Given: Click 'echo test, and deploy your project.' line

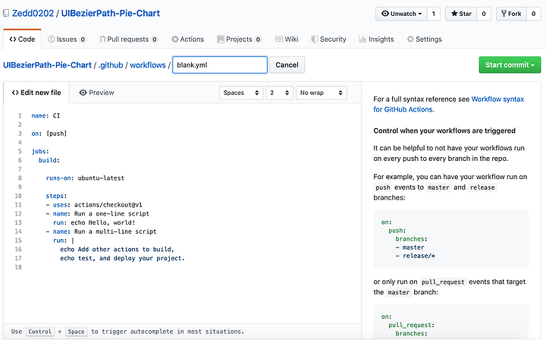Looking at the screenshot, I should 122,258.
